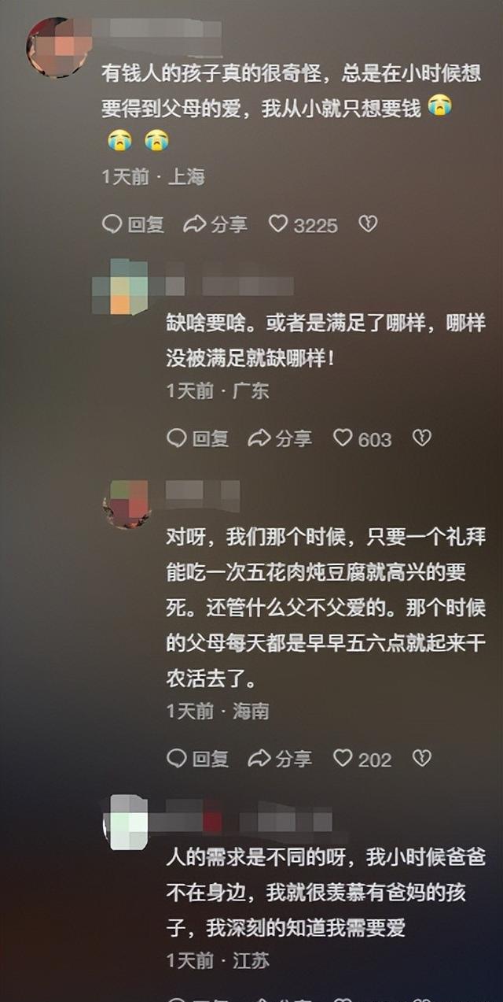
Task: Open avatar of the Hainan commenter
Action: point(127,504)
